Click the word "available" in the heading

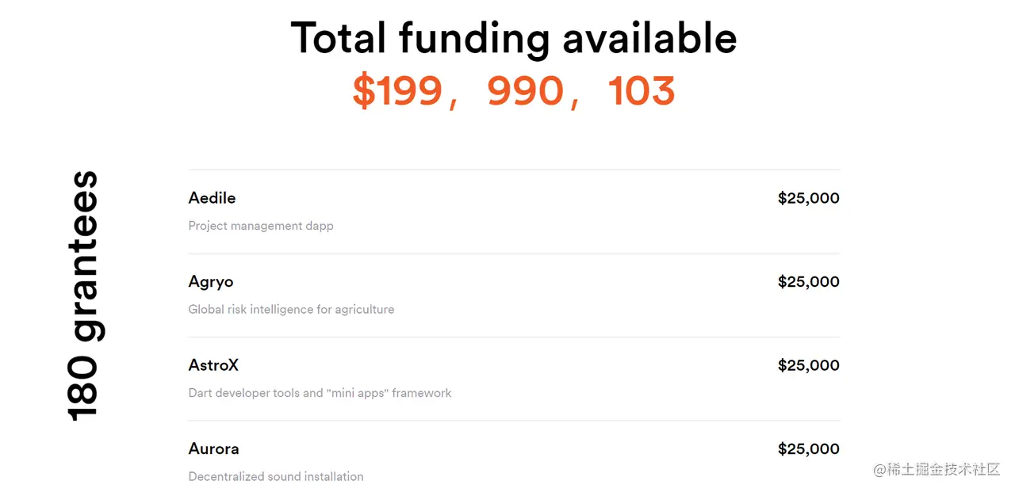(649, 38)
